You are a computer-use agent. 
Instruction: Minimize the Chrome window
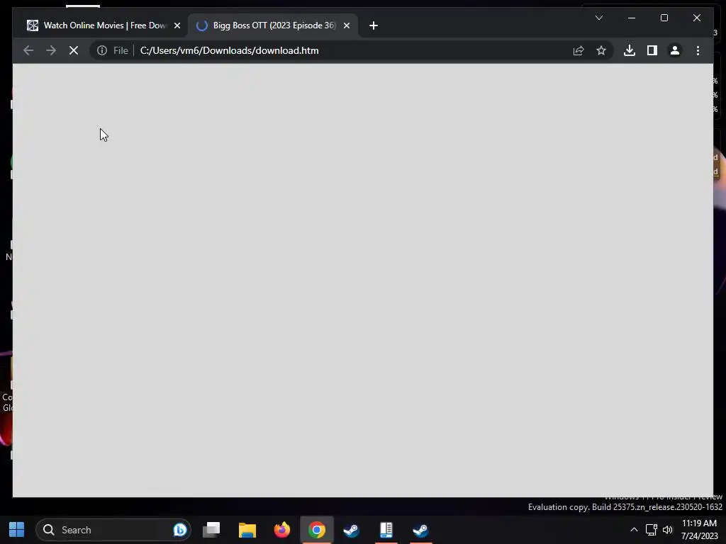point(632,18)
